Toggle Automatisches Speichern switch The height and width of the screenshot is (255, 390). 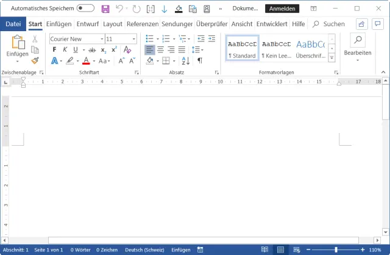click(x=85, y=9)
